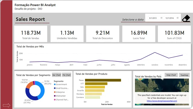Select the Unidades Vendidas card

click(67, 34)
